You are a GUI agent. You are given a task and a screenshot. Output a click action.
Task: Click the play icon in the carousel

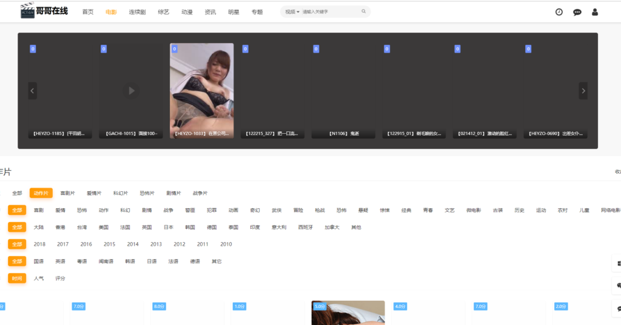pos(130,91)
